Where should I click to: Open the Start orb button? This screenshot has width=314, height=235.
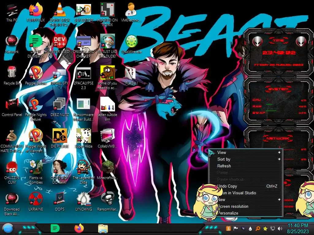(8, 229)
